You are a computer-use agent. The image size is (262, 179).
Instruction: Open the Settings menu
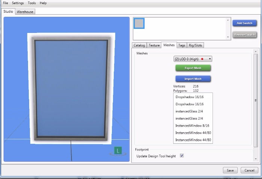click(18, 3)
